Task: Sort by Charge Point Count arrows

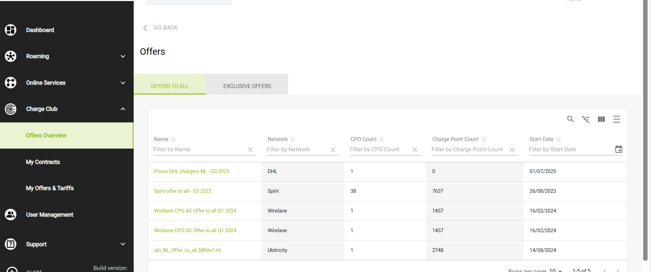Action: 484,139
